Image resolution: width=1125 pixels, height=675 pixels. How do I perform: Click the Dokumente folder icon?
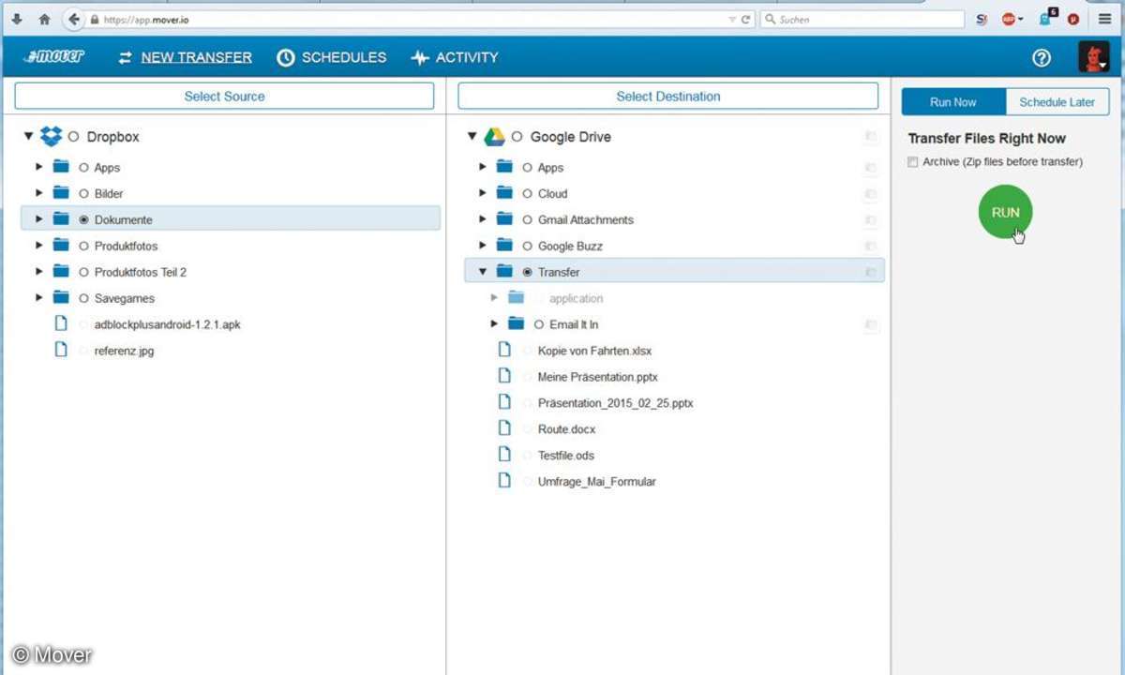[61, 219]
